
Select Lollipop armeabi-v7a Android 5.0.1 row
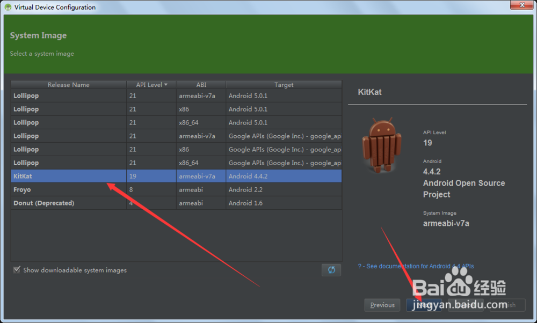pyautogui.click(x=176, y=96)
